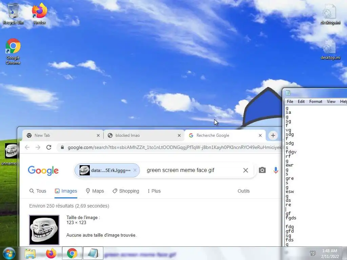Open Maps search results
347x260 pixels.
pos(95,191)
